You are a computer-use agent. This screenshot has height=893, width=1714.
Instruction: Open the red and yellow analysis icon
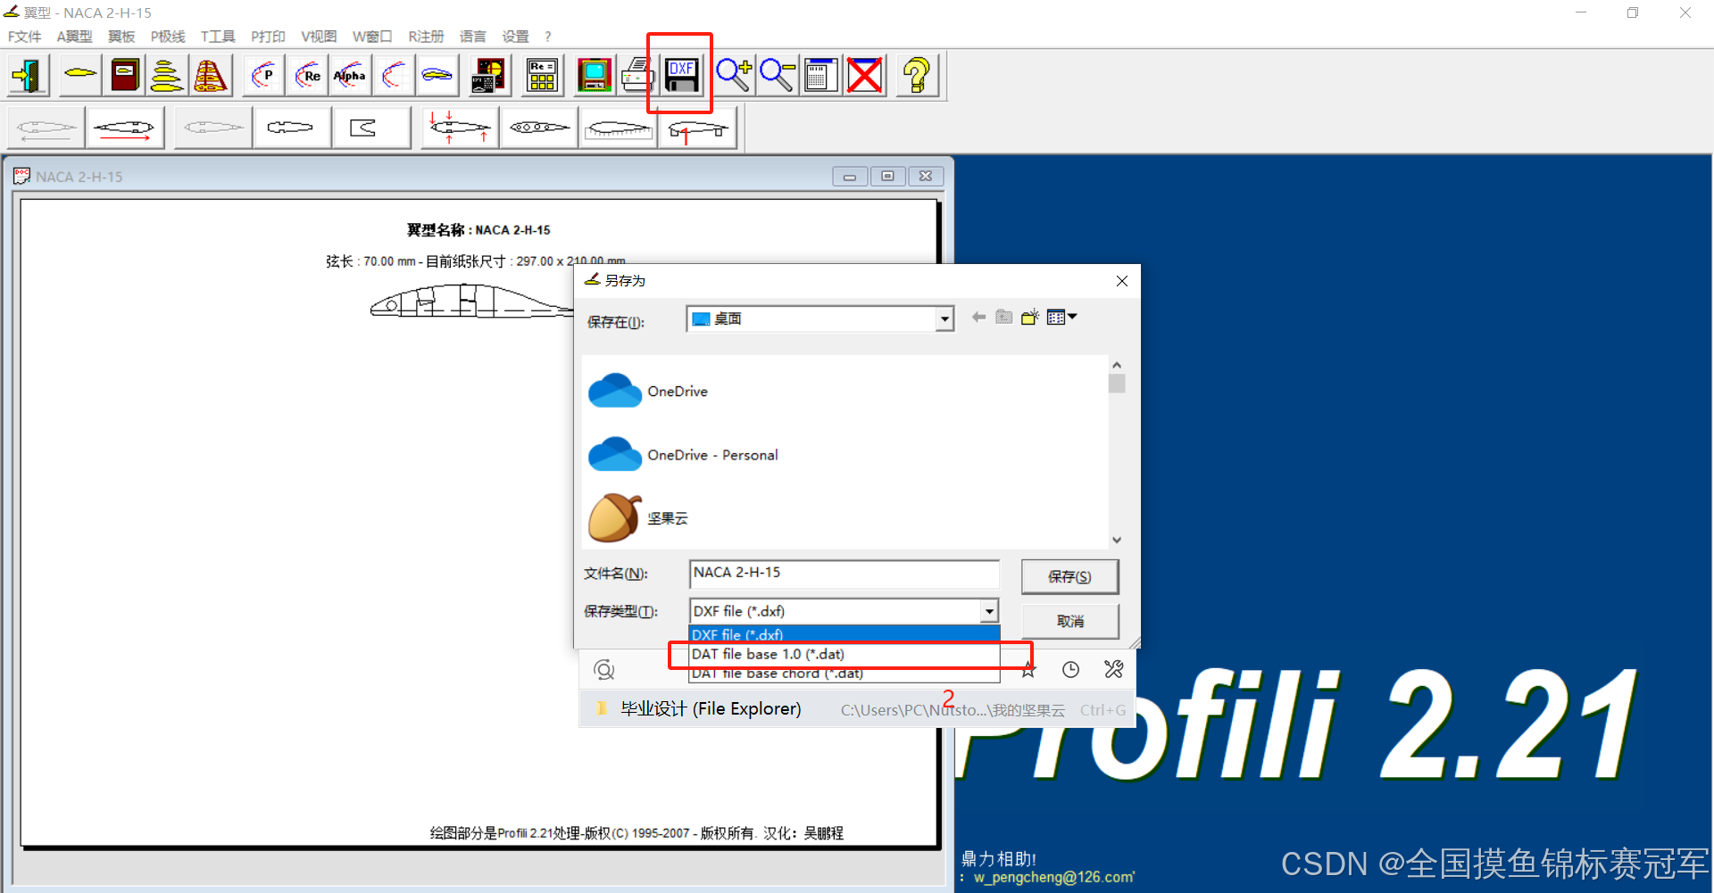coord(489,75)
